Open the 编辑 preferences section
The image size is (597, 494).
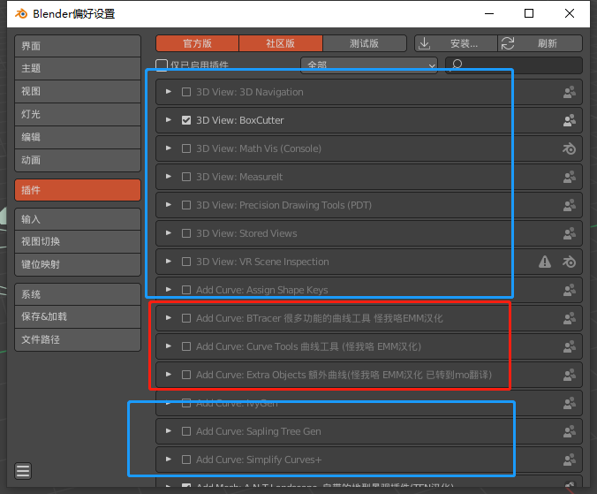click(x=78, y=137)
